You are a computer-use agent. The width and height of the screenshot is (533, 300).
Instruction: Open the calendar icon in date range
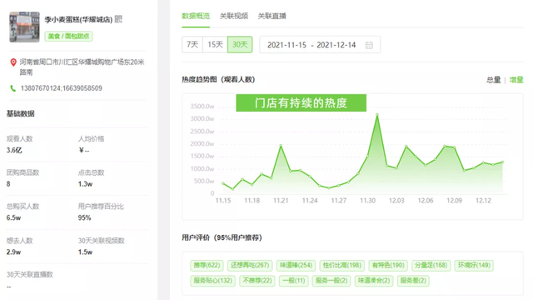point(369,45)
